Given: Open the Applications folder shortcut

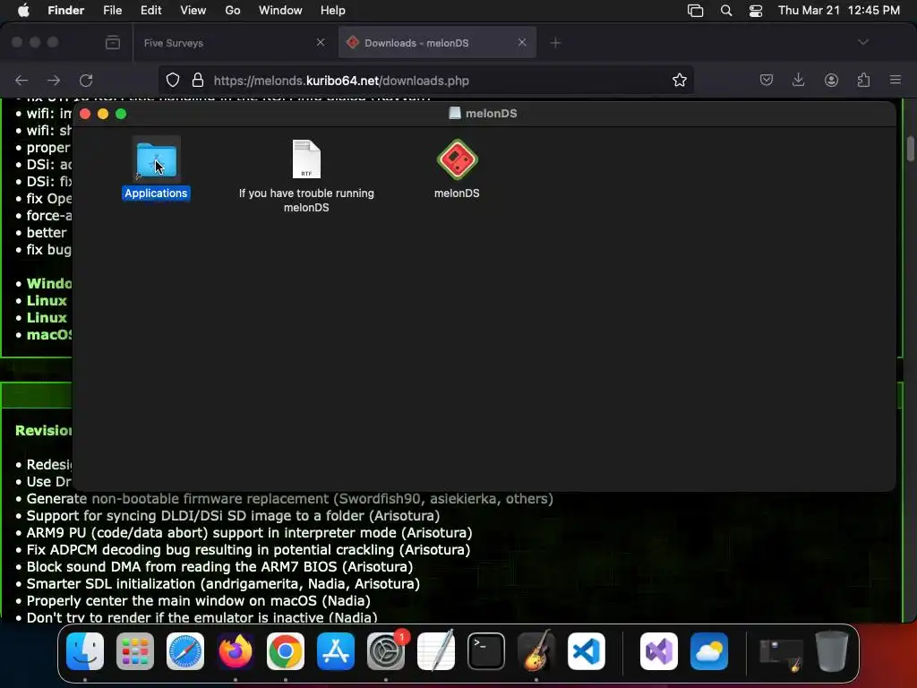Looking at the screenshot, I should click(156, 159).
